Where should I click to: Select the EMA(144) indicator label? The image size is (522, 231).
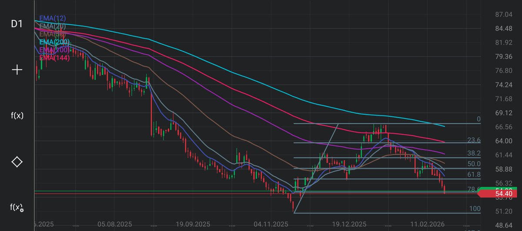click(54, 57)
